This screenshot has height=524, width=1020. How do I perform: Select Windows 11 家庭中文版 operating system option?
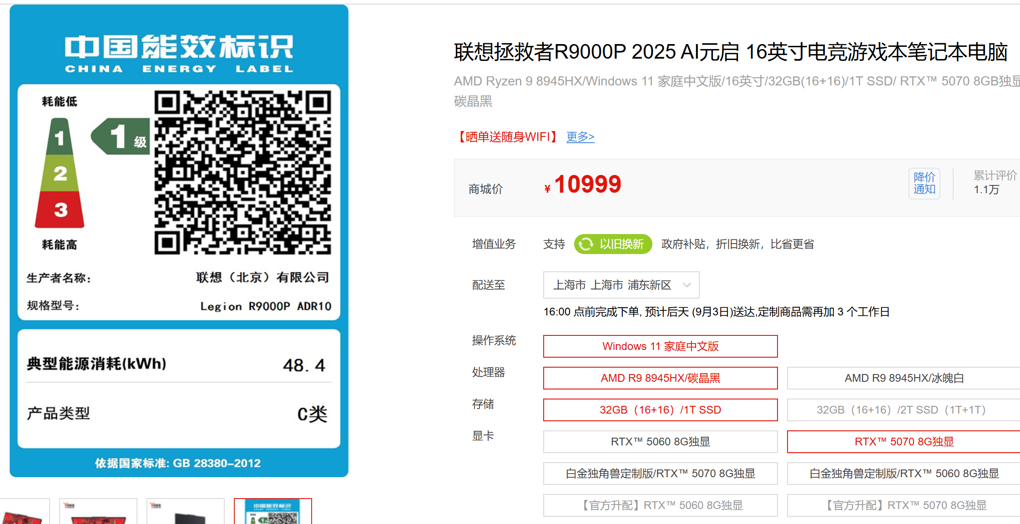point(660,346)
